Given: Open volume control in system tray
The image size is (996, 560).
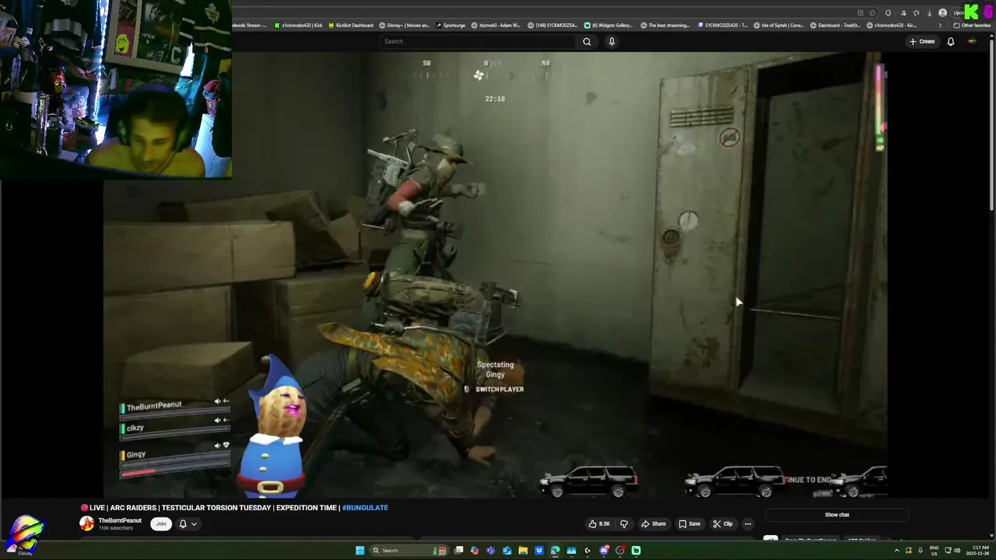Looking at the screenshot, I should click(957, 551).
